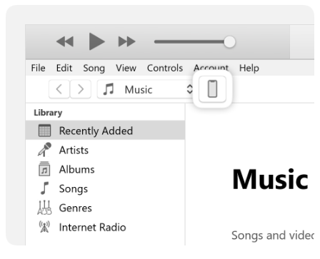This screenshot has width=320, height=259.
Task: Open the Edit menu
Action: click(x=64, y=68)
